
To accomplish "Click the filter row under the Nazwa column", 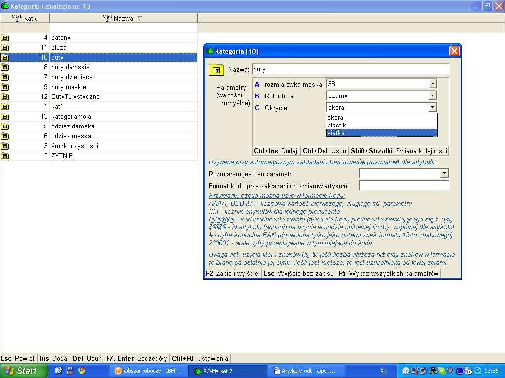I will (x=123, y=28).
